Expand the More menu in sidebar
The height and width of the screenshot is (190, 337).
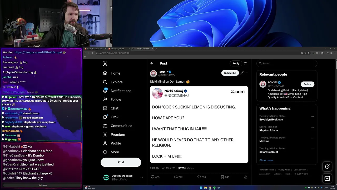tap(111, 152)
